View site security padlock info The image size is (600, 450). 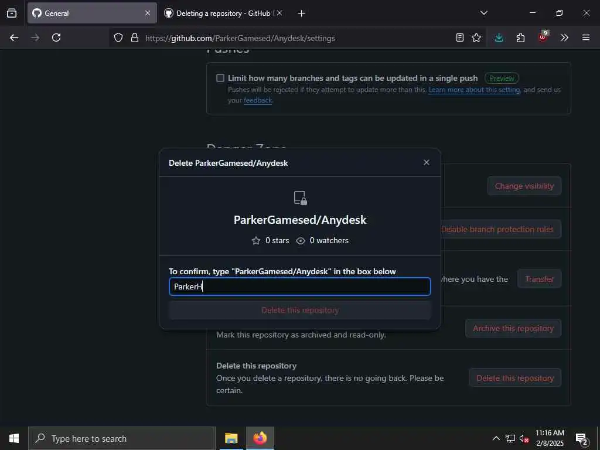point(135,37)
